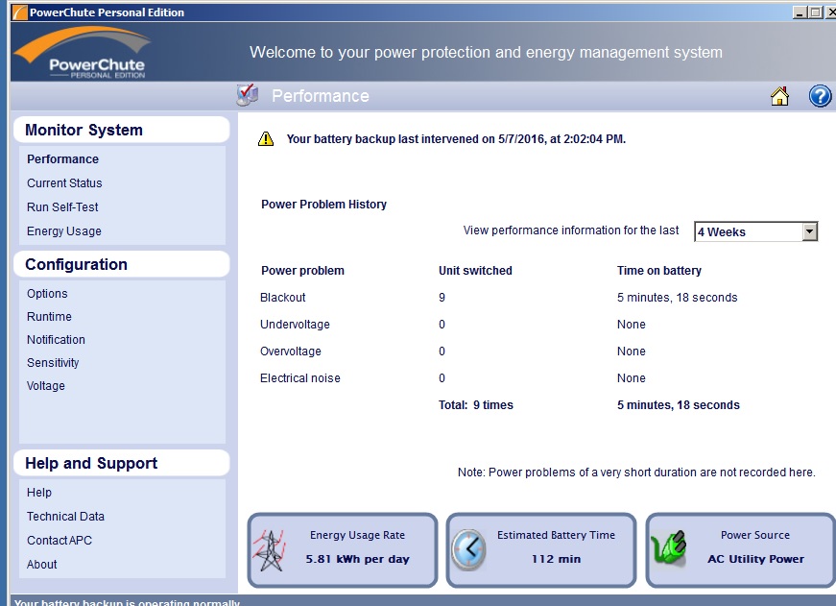Click the Overvoltage row label
This screenshot has width=836, height=606.
(291, 351)
